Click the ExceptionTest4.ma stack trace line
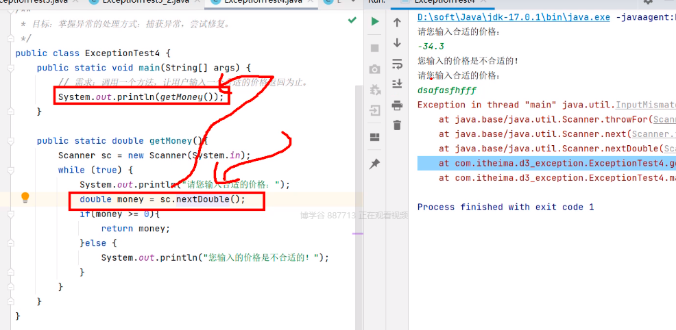The image size is (676, 330). [557, 178]
